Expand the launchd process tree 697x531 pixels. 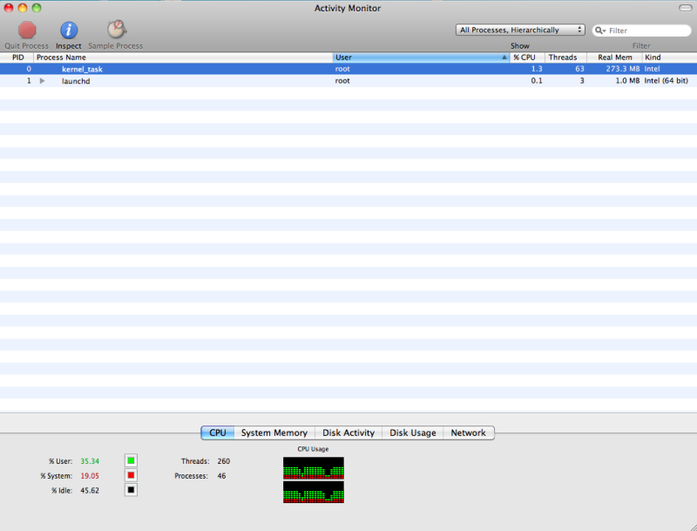(42, 81)
